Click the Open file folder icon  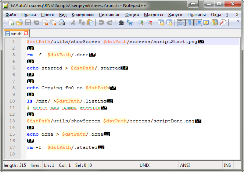pyautogui.click(x=19, y=23)
